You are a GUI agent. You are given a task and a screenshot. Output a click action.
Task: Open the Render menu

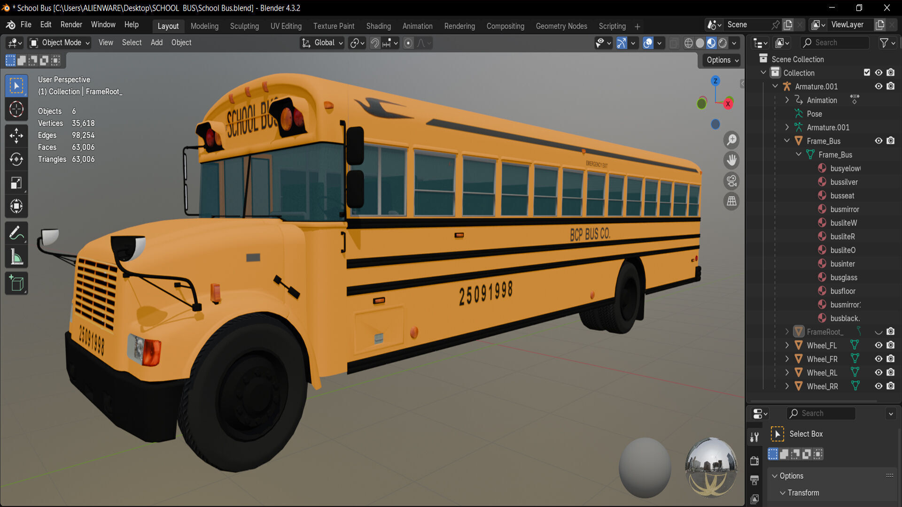(x=71, y=25)
